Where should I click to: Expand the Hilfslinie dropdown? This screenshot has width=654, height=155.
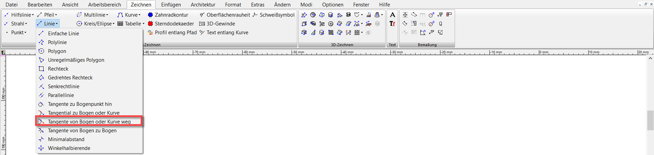click(x=33, y=15)
